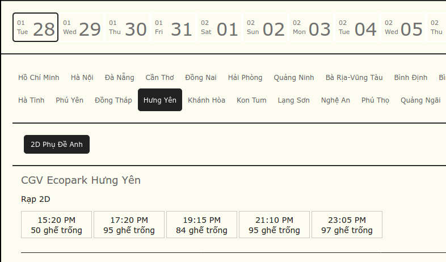Click the Hưng Yên city button

pyautogui.click(x=160, y=100)
